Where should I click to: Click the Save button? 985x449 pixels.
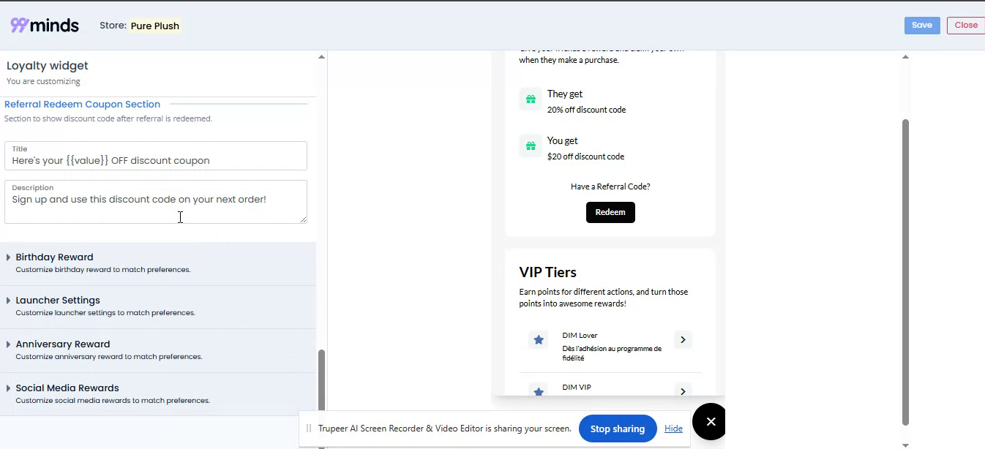[x=922, y=26]
